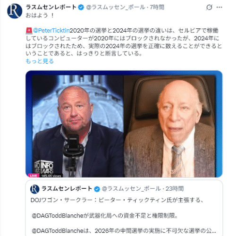
Task: Open the @ラスムッセン_ポール handle on main tweet
Action: click(x=116, y=7)
